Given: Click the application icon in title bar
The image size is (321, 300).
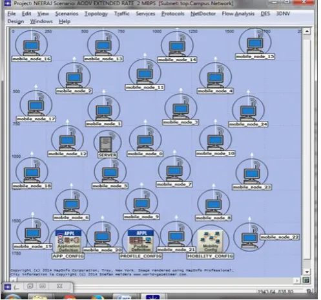Looking at the screenshot, I should tap(7, 3).
